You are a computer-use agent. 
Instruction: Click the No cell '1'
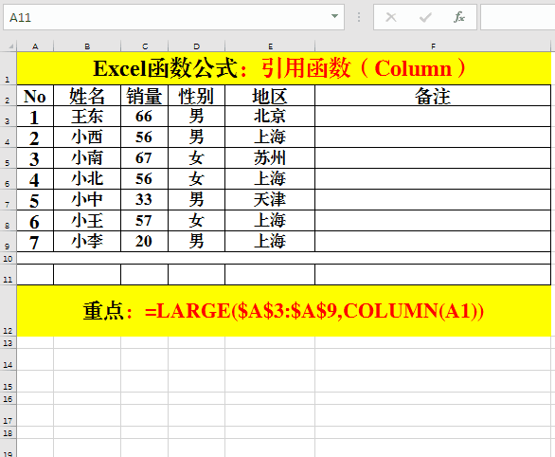point(35,117)
